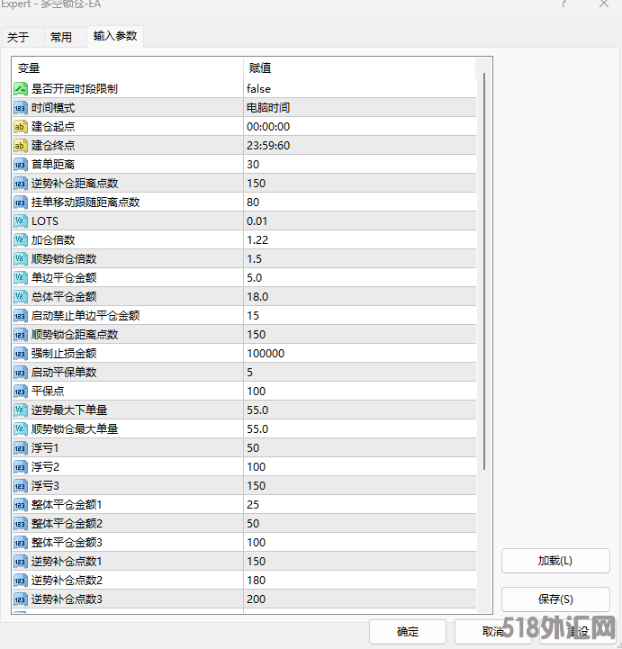Click the integer icon beside 首单距离

click(21, 165)
